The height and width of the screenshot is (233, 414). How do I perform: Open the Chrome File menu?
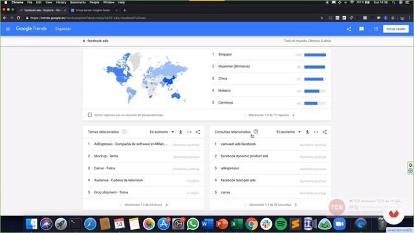30,3
